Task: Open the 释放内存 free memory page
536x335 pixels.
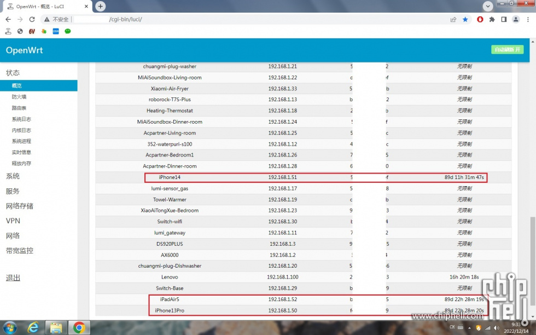Action: (21, 163)
